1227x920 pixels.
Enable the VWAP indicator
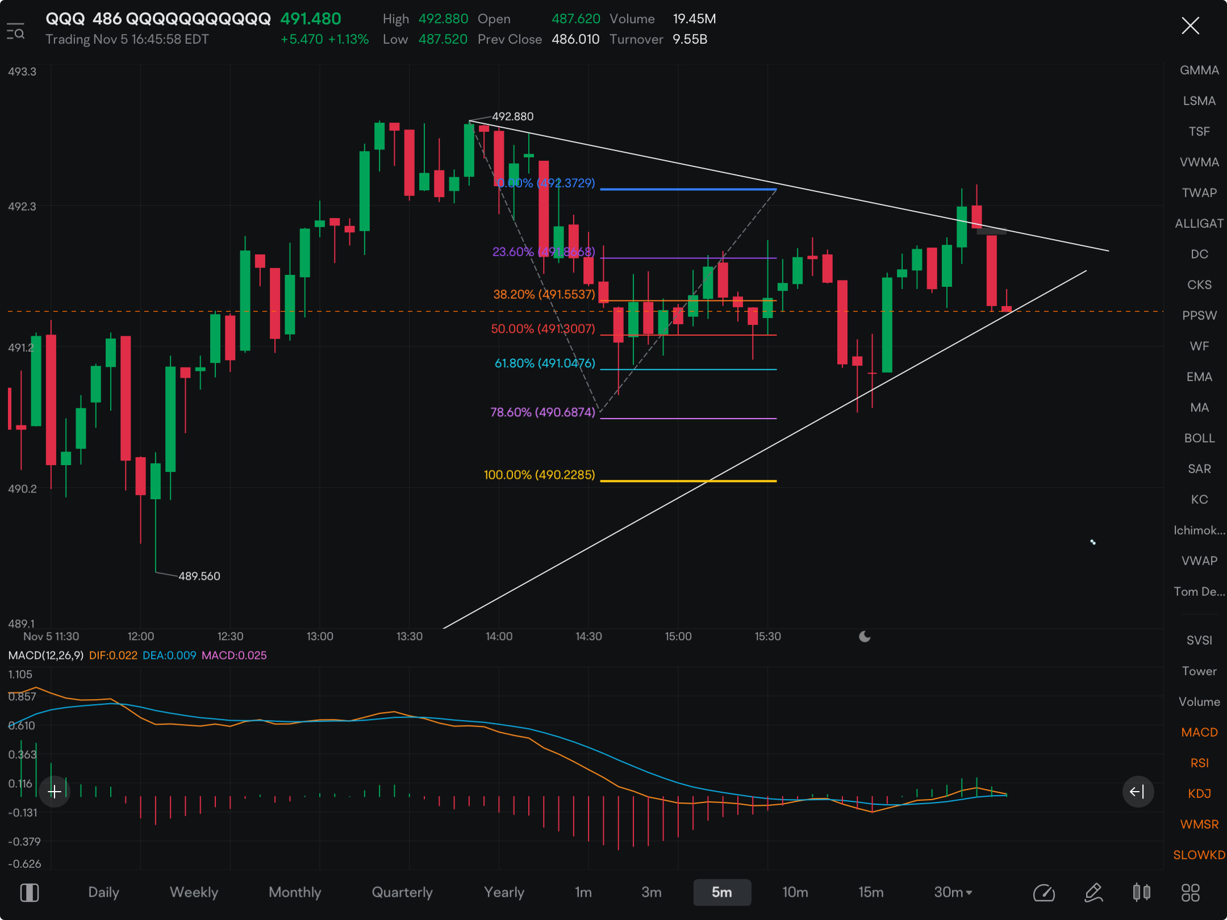1199,561
